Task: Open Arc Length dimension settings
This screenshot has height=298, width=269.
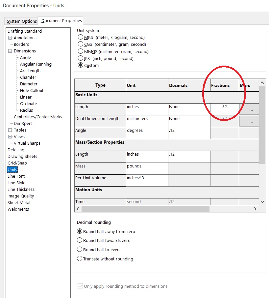Action: (30, 71)
